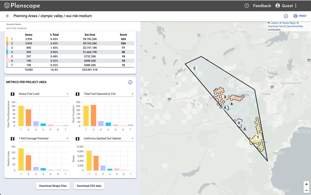
Task: Click Download CSV data button
Action: point(89,186)
